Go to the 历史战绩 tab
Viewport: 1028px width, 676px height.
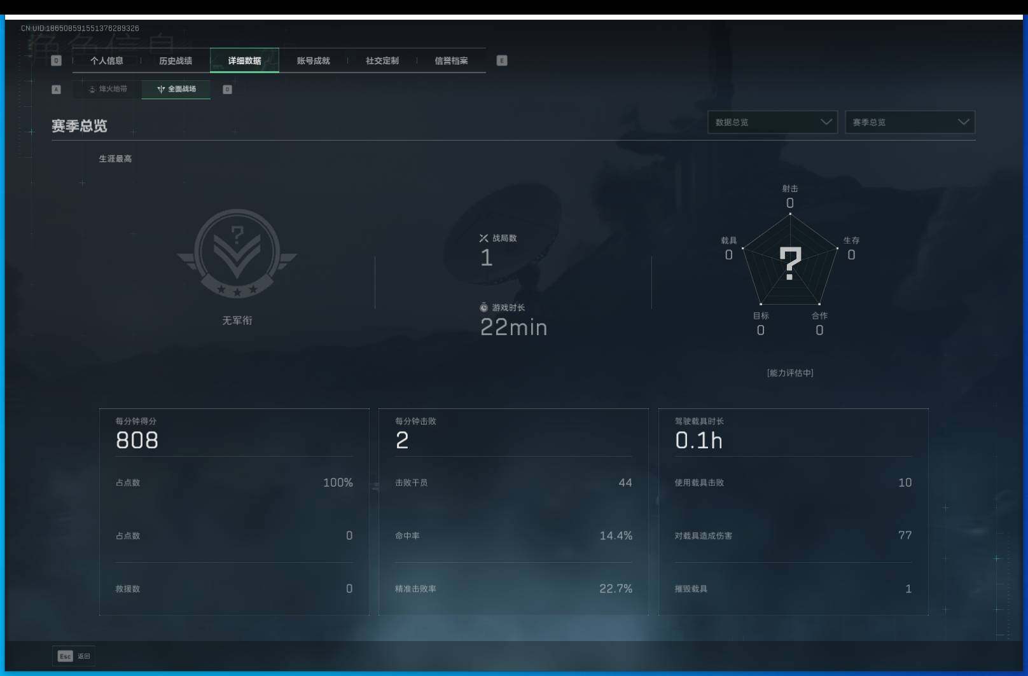(x=176, y=61)
